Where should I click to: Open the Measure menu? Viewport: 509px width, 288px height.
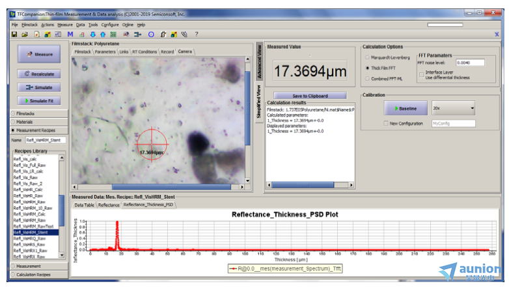click(x=65, y=25)
